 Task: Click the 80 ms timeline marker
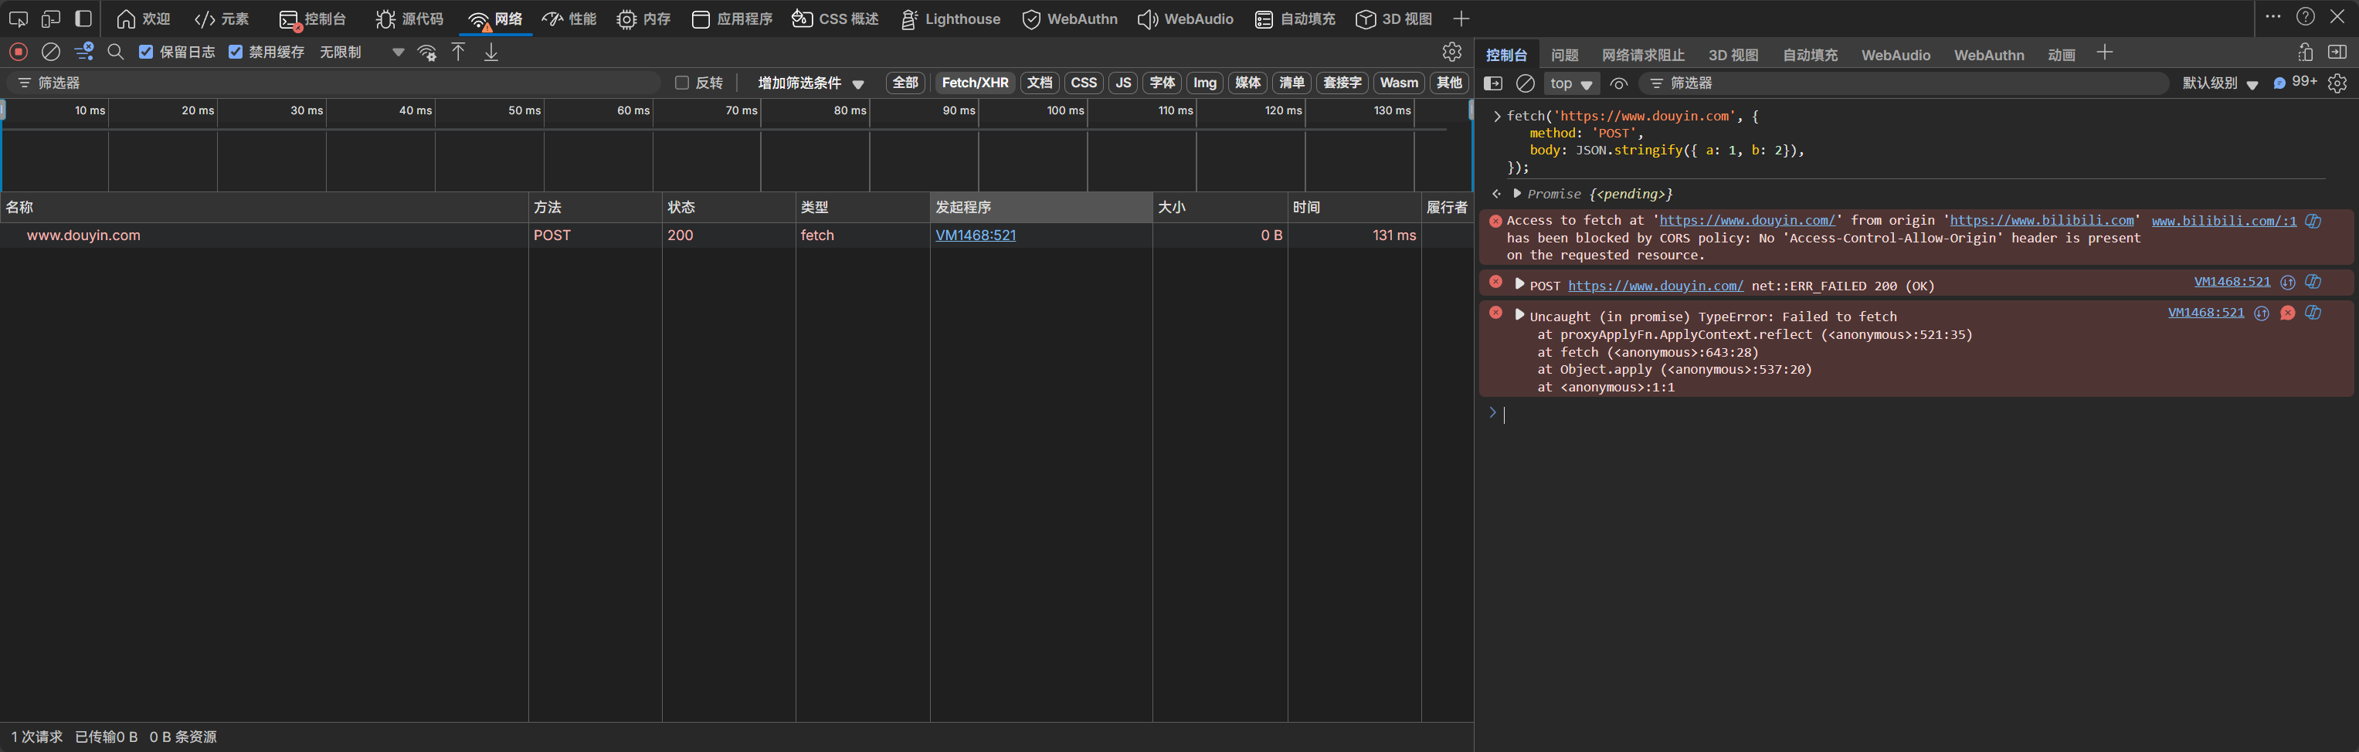click(x=849, y=110)
